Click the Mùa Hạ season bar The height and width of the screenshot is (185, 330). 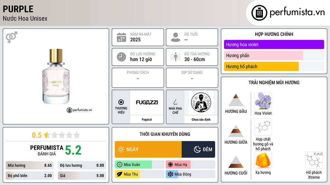coord(190,165)
